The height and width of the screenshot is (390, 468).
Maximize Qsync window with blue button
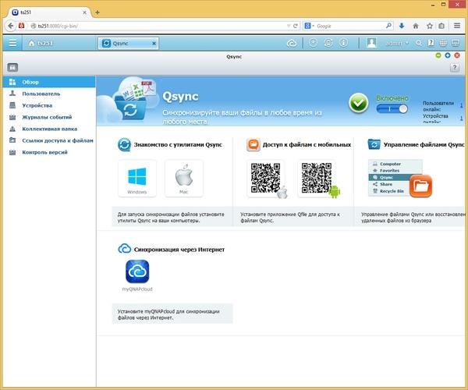tap(448, 55)
